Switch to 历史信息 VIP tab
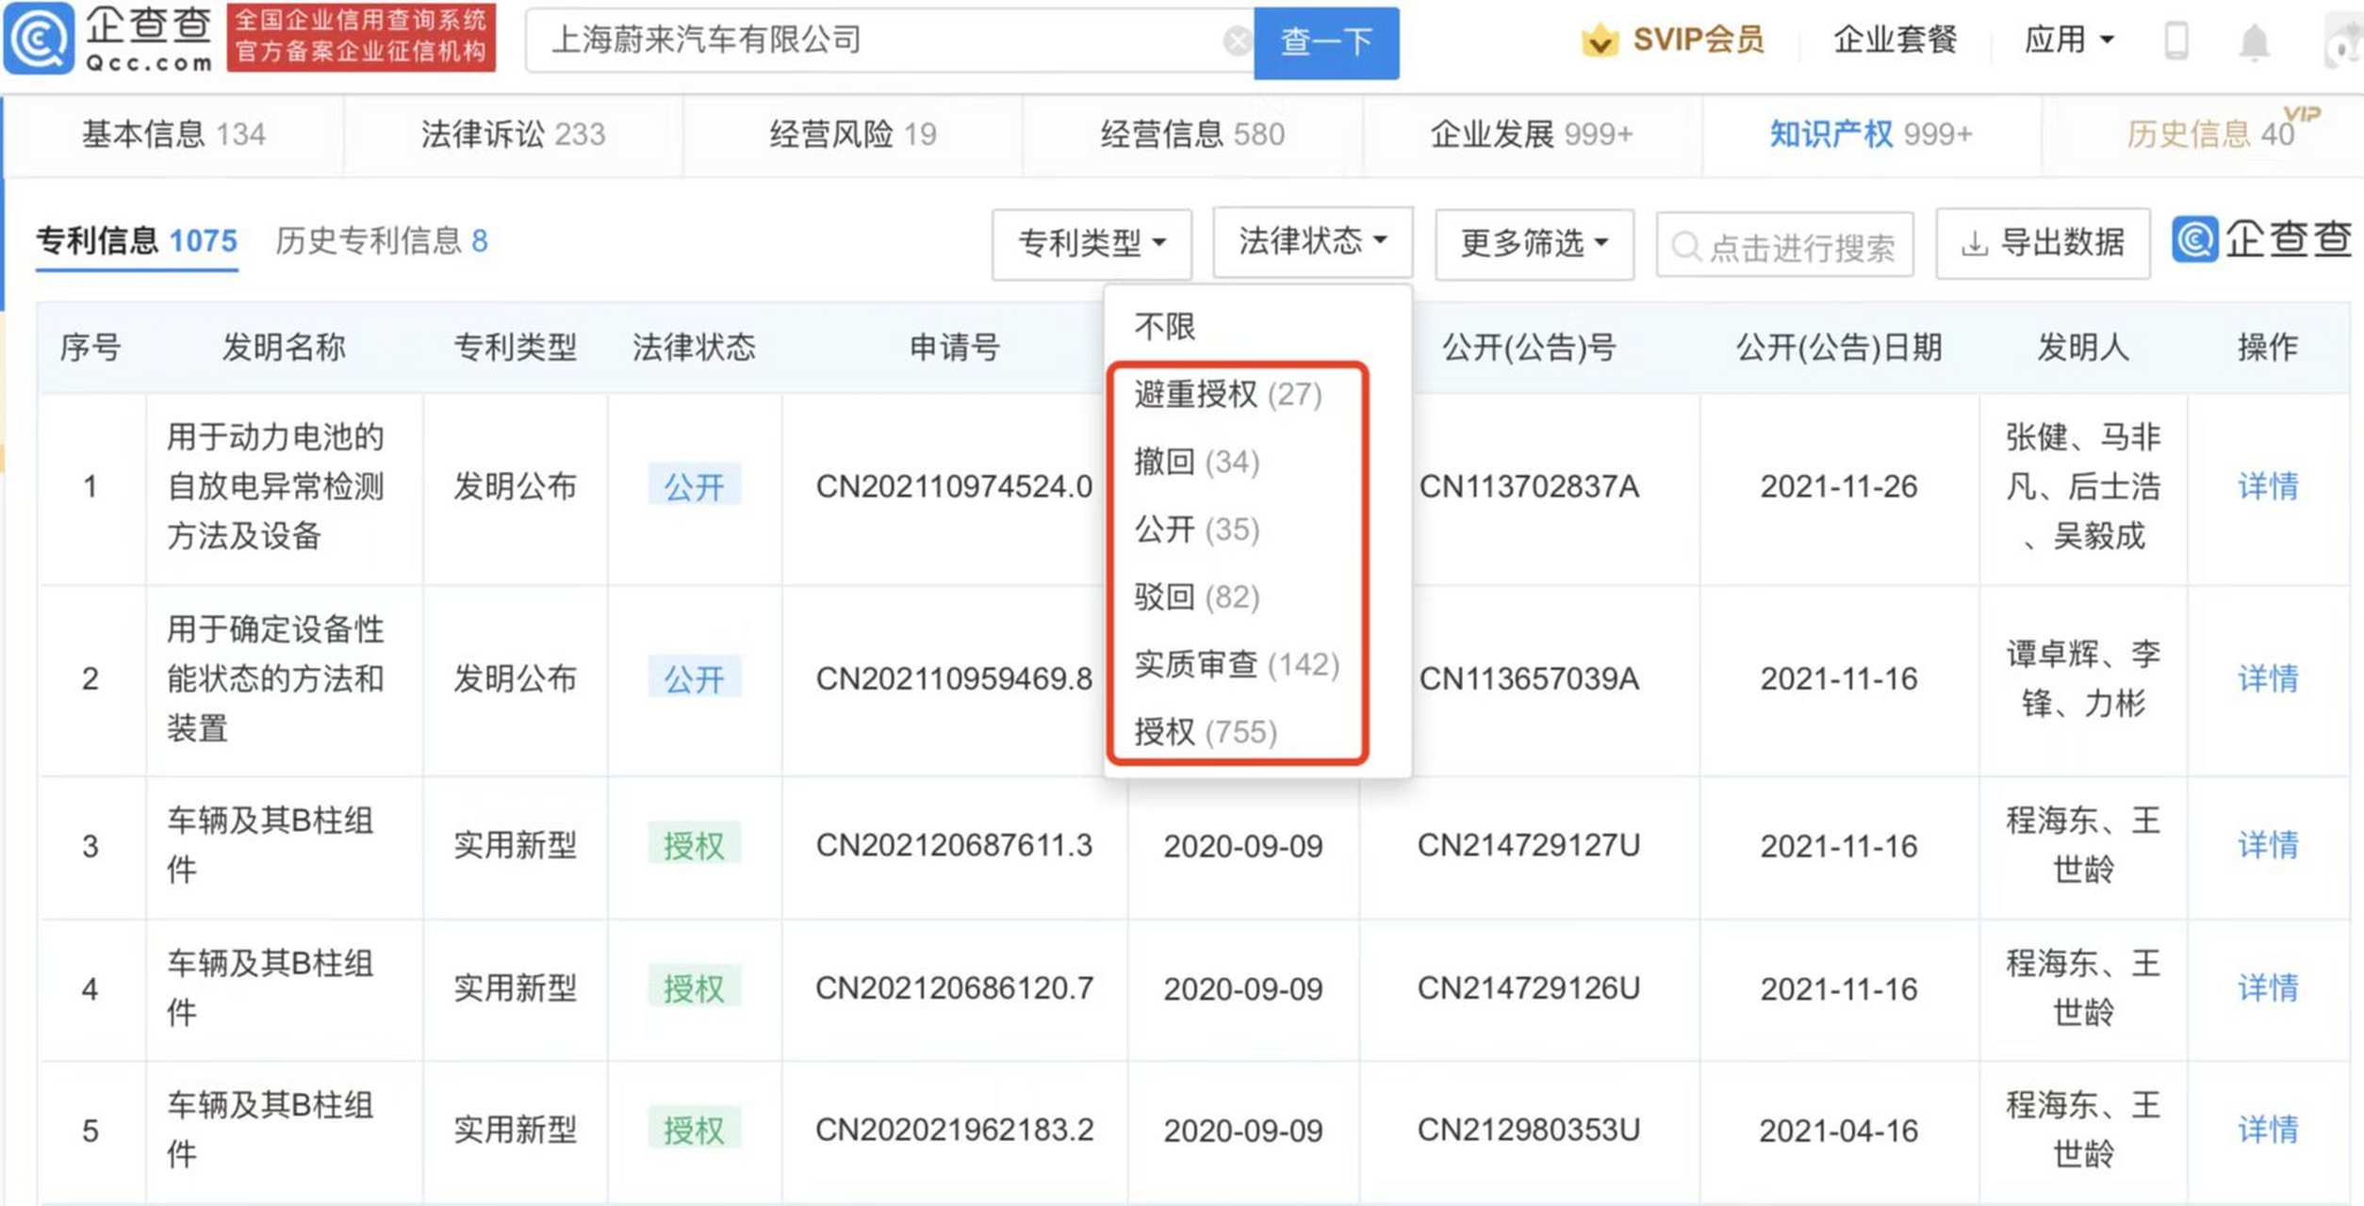 (2211, 135)
